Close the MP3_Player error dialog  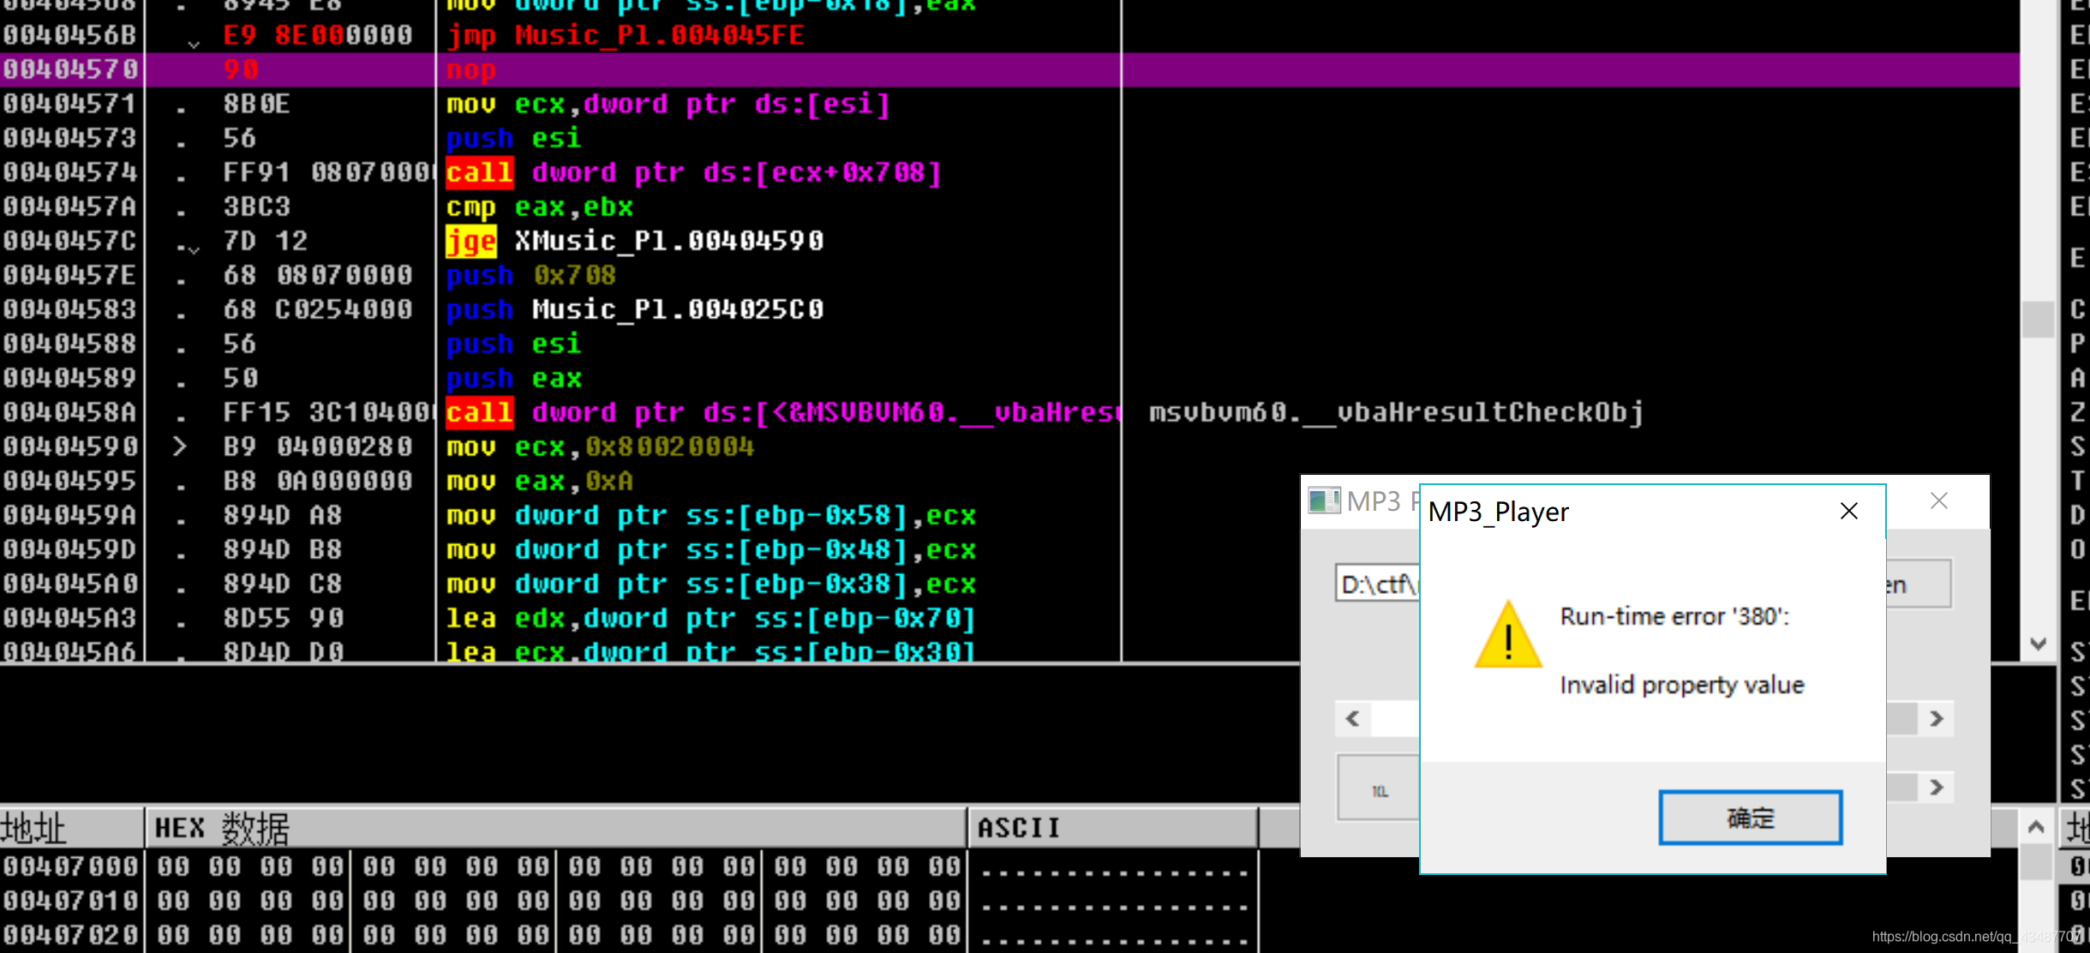[x=1848, y=512]
